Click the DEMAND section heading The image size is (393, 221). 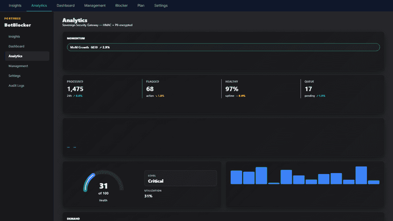[x=73, y=219]
